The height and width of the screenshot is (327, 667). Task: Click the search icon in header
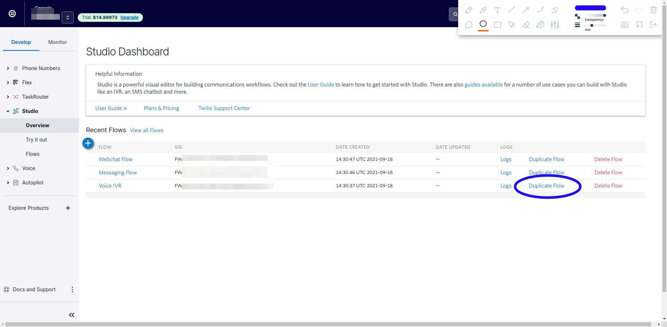(455, 14)
